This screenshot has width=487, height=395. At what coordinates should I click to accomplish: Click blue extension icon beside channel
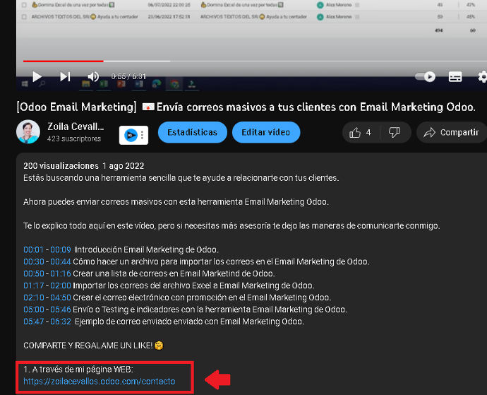click(131, 135)
